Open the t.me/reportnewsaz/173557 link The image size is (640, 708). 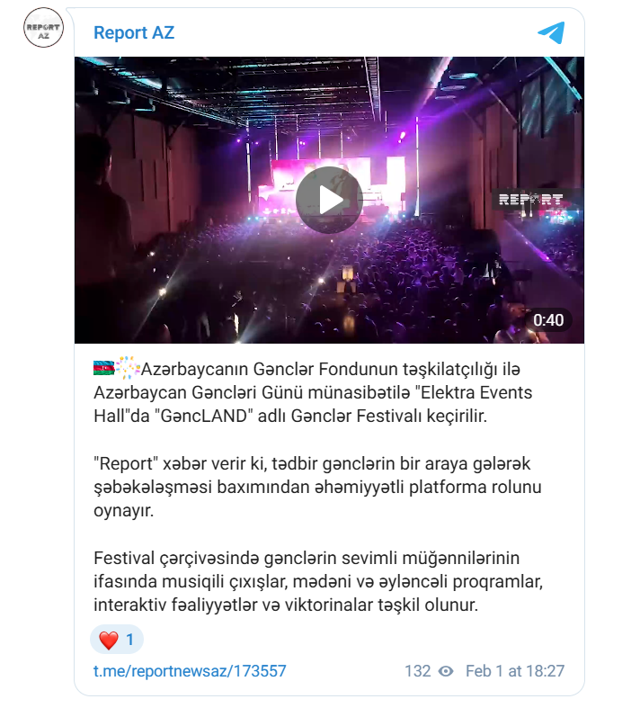click(190, 671)
